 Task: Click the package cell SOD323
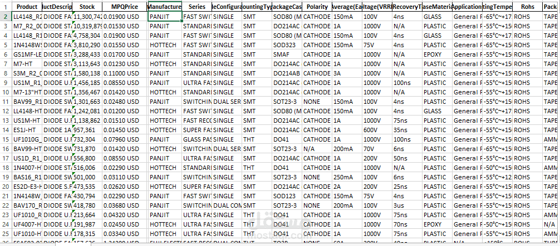287,45
